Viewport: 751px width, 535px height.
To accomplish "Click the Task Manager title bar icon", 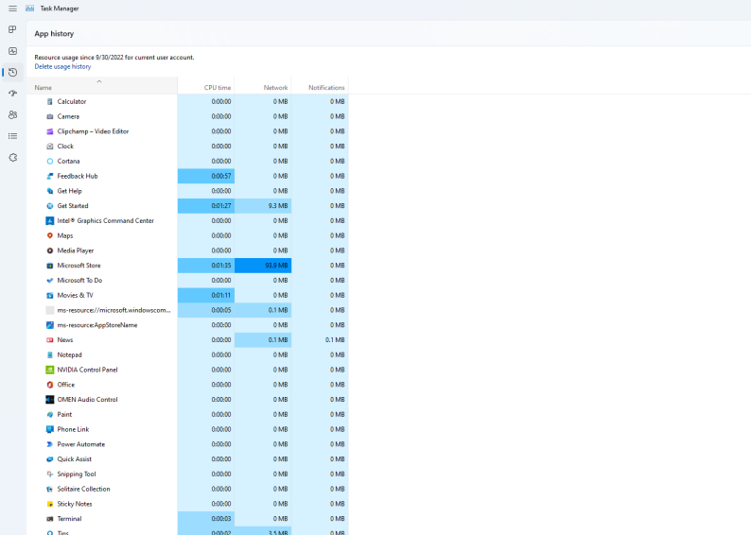I will pyautogui.click(x=29, y=9).
